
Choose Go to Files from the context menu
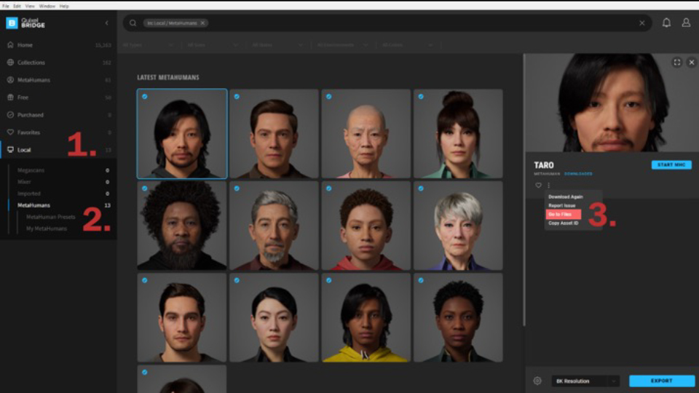click(x=564, y=214)
